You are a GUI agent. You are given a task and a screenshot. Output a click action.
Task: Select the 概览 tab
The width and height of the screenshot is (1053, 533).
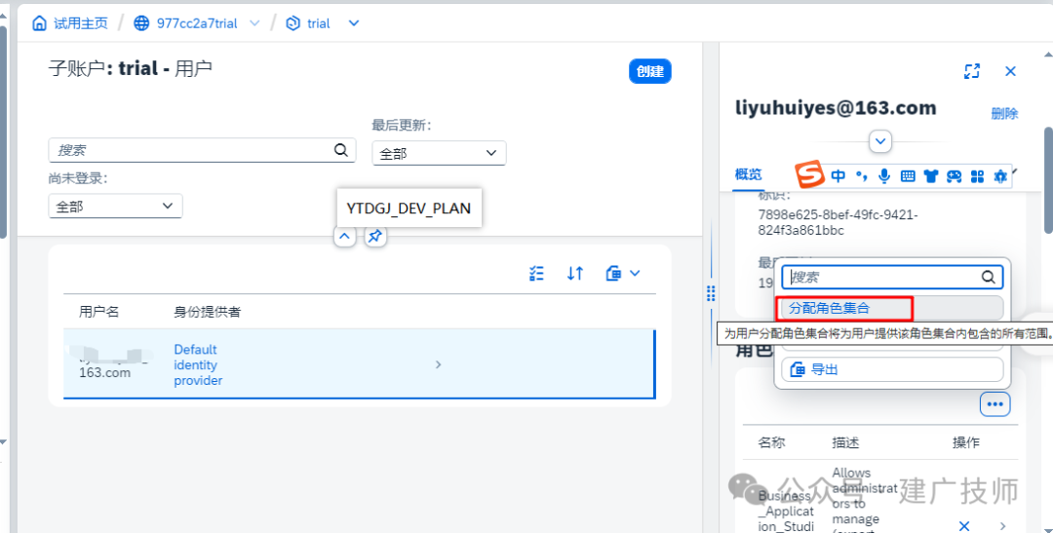(x=748, y=174)
